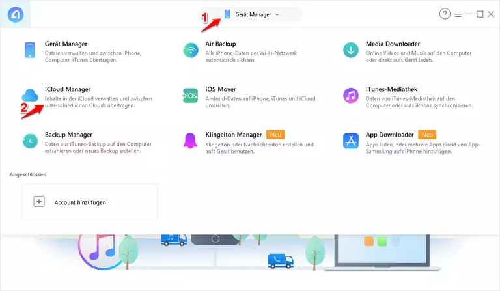500x291 pixels.
Task: Open the Media Downloader arrow icon
Action: [351, 50]
